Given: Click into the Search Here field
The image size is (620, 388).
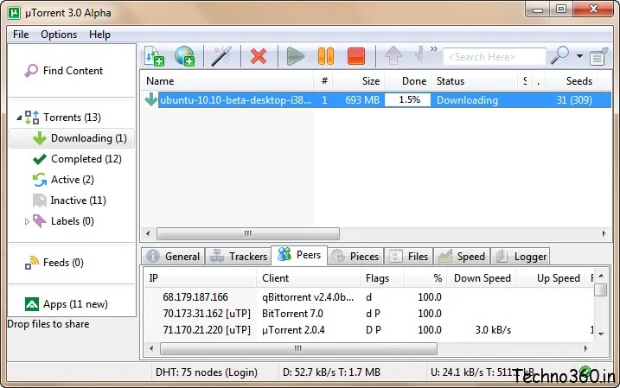Looking at the screenshot, I should pyautogui.click(x=495, y=57).
